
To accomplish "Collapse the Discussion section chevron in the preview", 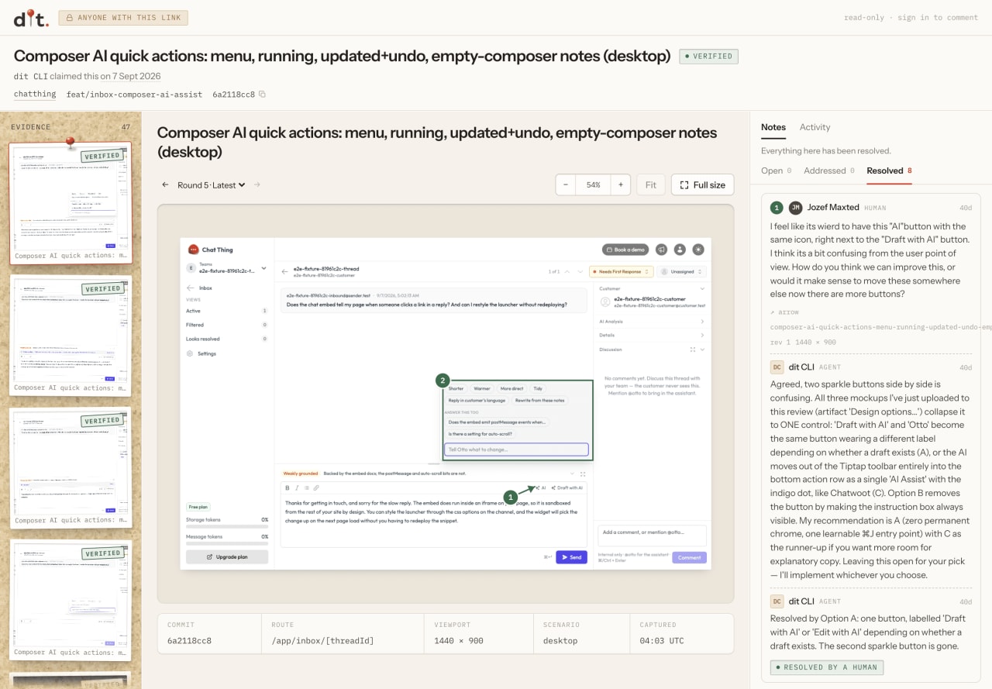I will pyautogui.click(x=702, y=350).
